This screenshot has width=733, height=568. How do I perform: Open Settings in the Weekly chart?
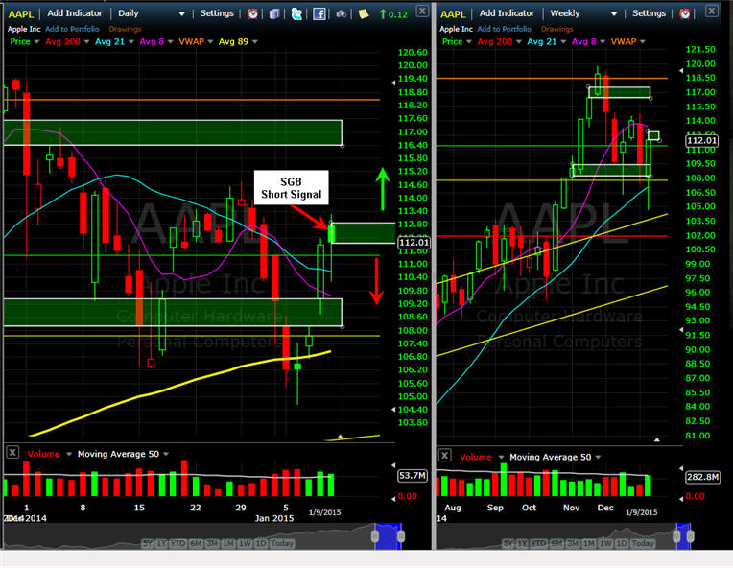[649, 13]
